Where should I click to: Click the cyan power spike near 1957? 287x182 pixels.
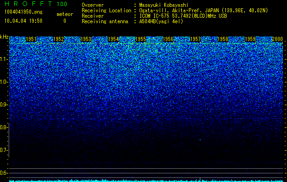(200, 179)
